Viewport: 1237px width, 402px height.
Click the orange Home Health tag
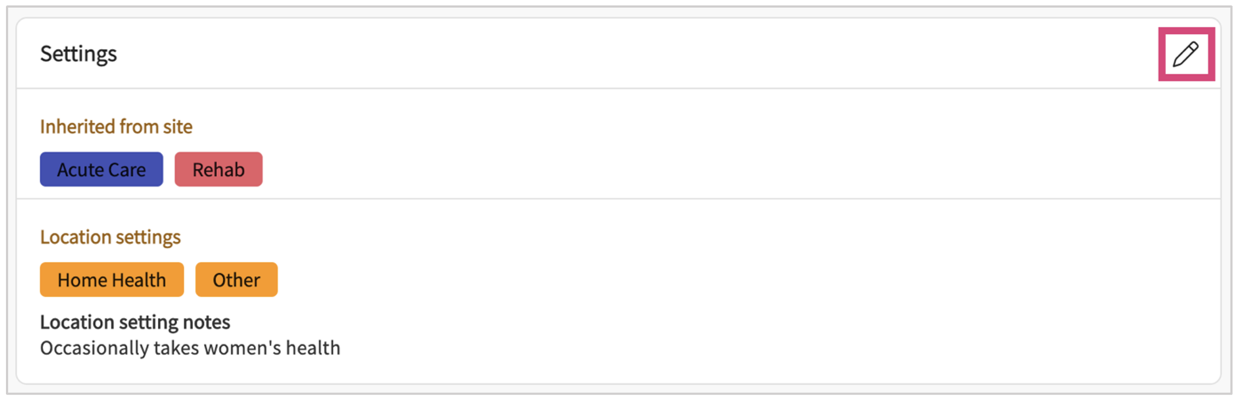pos(112,280)
